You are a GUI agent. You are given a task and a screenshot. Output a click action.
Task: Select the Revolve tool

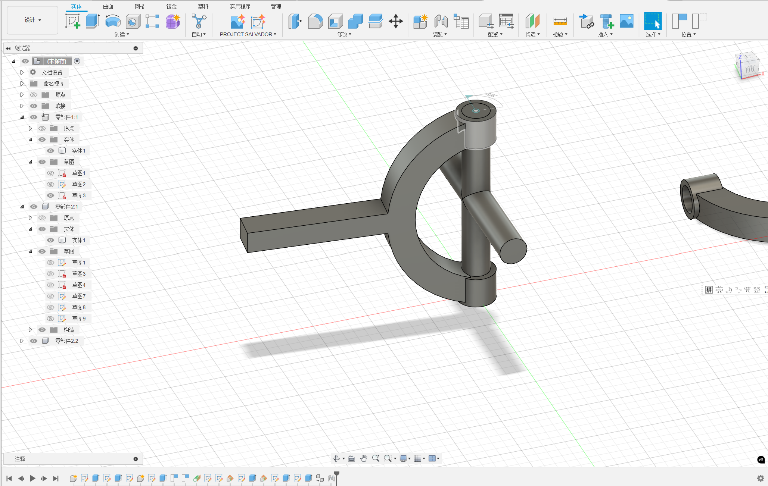click(x=113, y=21)
